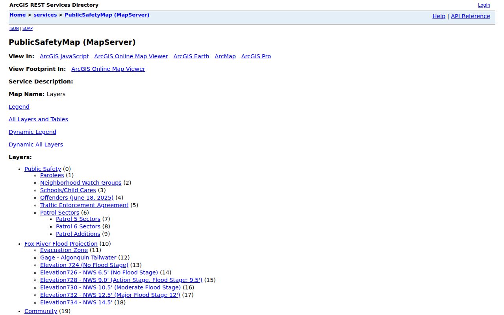Open Elevation 724 (No Flood Stage) layer
The width and height of the screenshot is (504, 315).
84,265
